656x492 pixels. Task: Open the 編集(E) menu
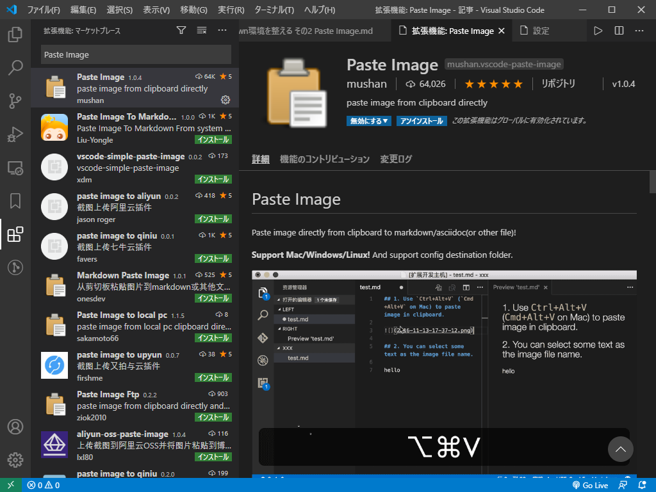pos(83,10)
